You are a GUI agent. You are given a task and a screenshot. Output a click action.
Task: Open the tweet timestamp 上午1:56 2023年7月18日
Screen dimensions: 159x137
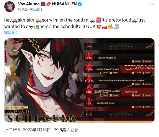(x=27, y=130)
